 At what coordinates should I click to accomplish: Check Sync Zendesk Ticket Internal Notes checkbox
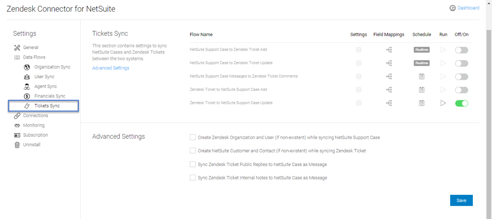(193, 178)
